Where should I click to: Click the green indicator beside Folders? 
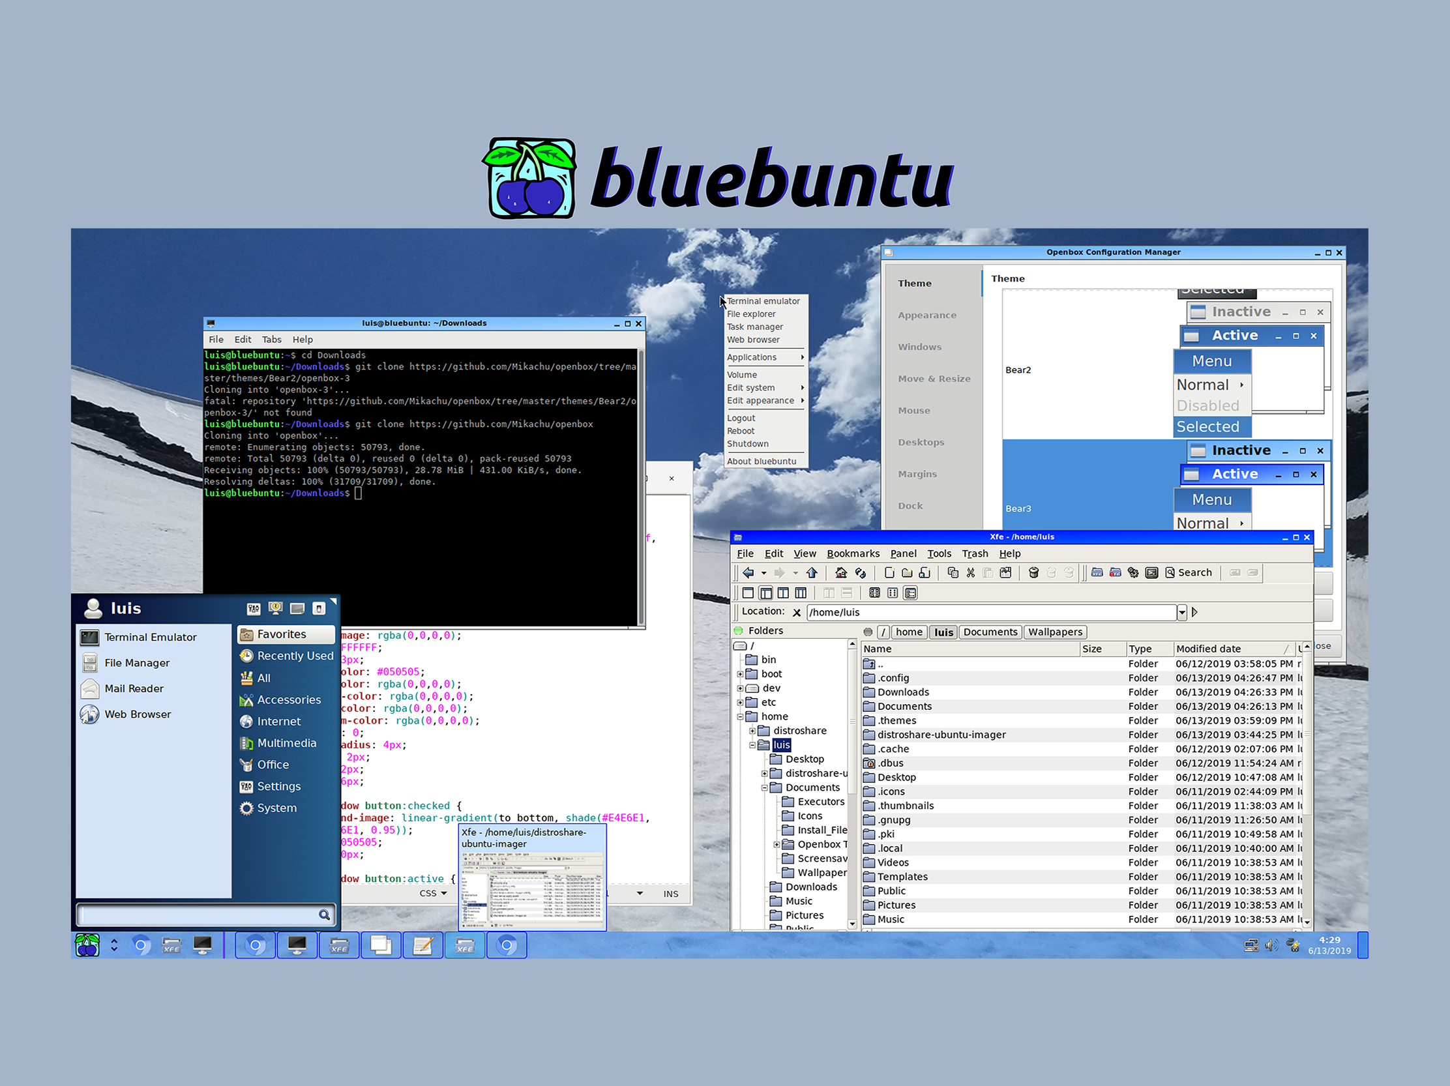point(739,630)
